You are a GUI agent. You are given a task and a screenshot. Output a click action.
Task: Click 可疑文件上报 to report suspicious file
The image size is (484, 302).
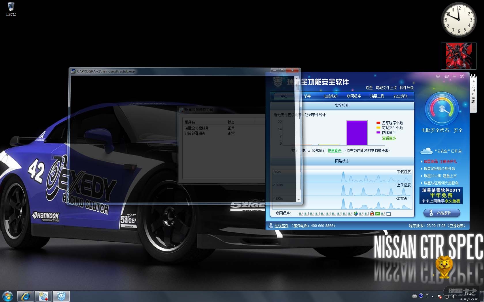click(x=386, y=88)
